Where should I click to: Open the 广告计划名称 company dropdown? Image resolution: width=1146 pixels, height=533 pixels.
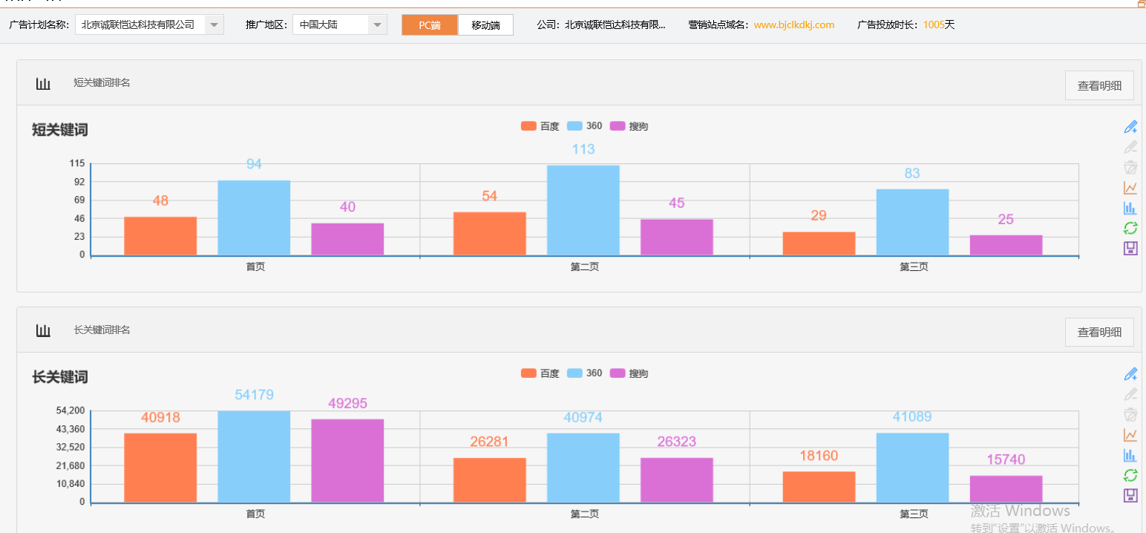[214, 24]
